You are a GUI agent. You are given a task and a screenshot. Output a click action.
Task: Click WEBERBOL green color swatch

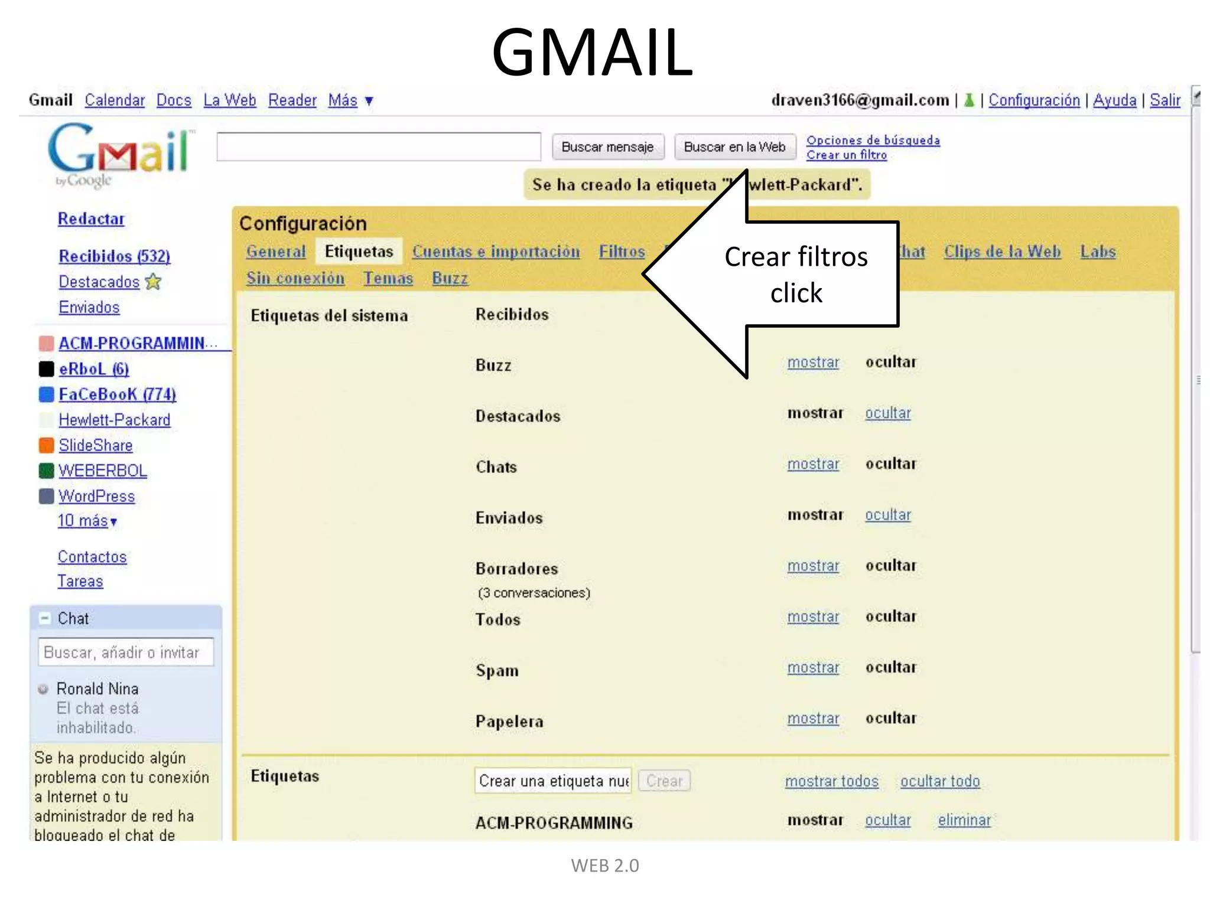pos(46,471)
